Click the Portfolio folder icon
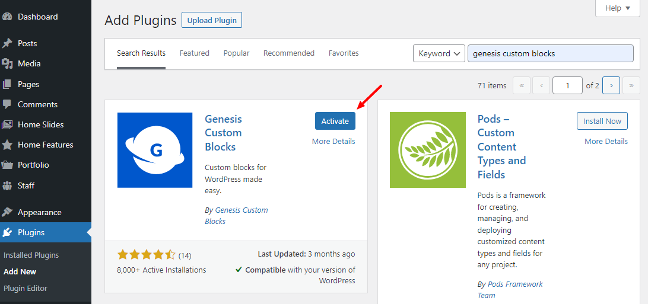648x304 pixels. [7, 165]
